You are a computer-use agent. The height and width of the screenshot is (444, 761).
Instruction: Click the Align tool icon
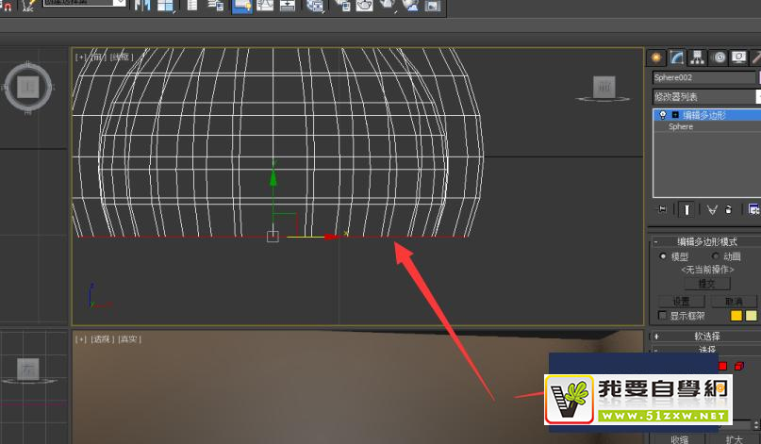click(166, 6)
